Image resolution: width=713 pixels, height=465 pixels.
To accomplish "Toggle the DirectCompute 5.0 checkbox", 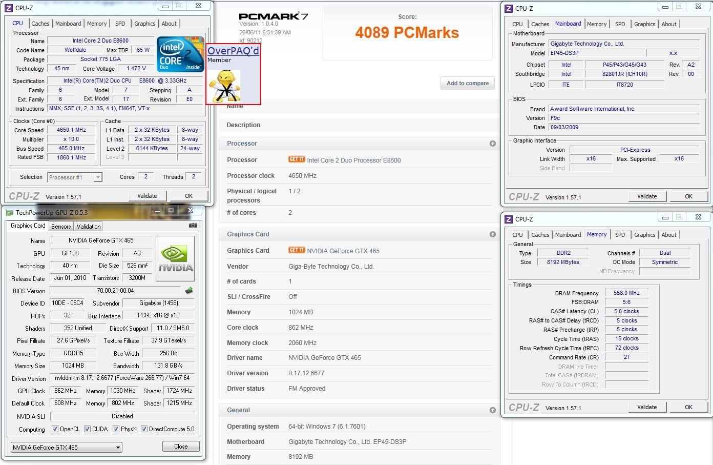I will [x=144, y=429].
